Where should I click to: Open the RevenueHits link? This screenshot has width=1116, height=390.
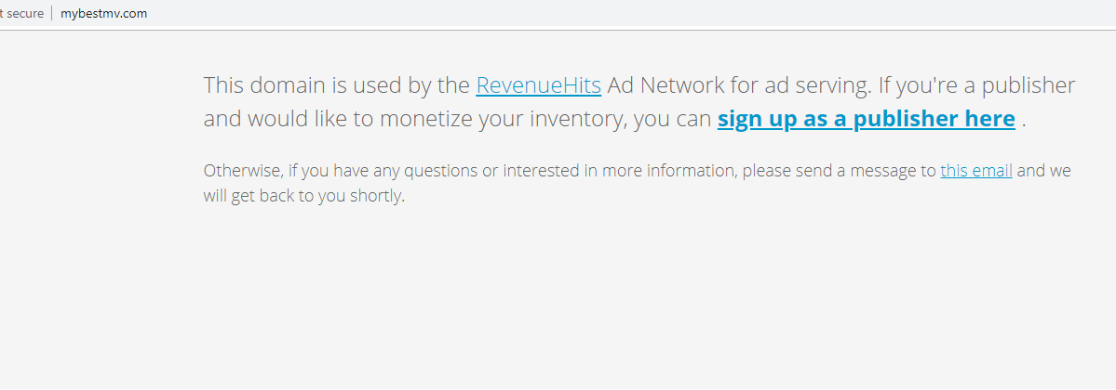click(538, 86)
